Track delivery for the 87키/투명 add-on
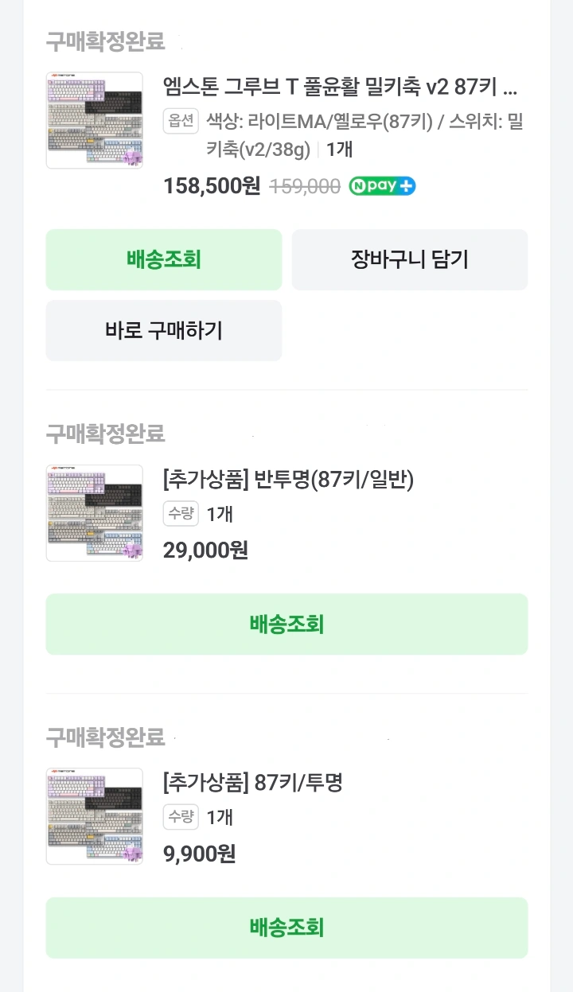The image size is (573, 992). 286,928
